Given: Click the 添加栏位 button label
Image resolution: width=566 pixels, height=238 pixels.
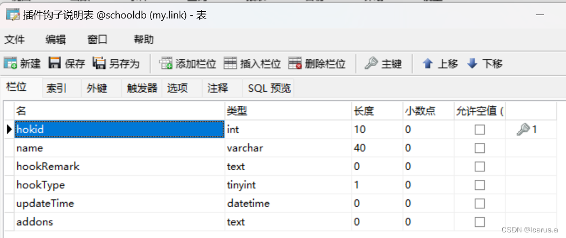Looking at the screenshot, I should click(195, 64).
